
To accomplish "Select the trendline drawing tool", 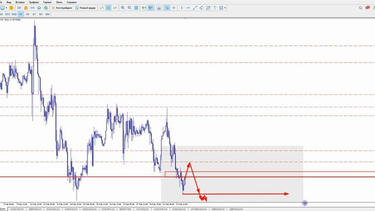I will tap(195, 8).
